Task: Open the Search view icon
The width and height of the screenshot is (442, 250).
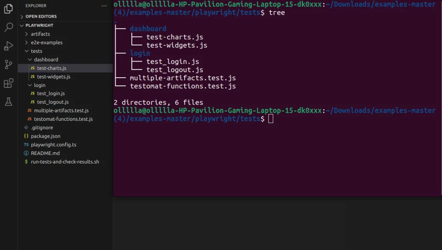Action: pyautogui.click(x=8, y=27)
